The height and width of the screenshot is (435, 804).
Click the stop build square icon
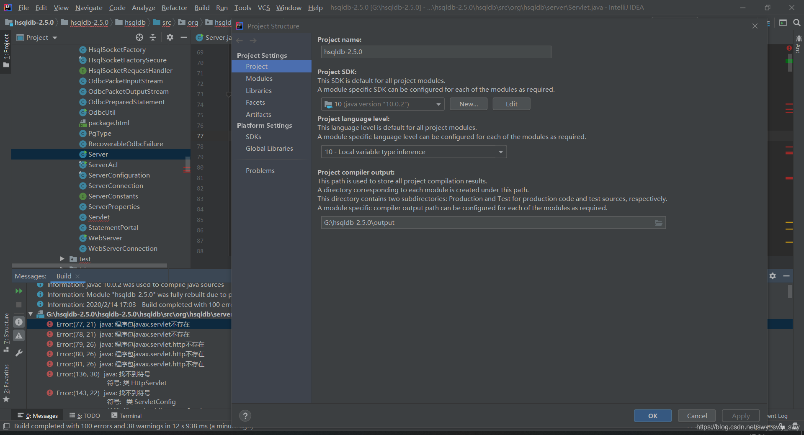click(x=19, y=305)
